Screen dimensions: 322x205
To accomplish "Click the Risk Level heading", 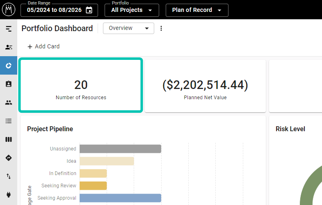I will point(290,129).
